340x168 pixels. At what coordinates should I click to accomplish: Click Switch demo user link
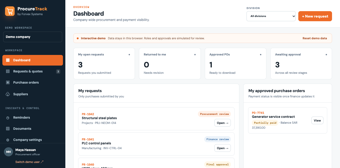29,162
